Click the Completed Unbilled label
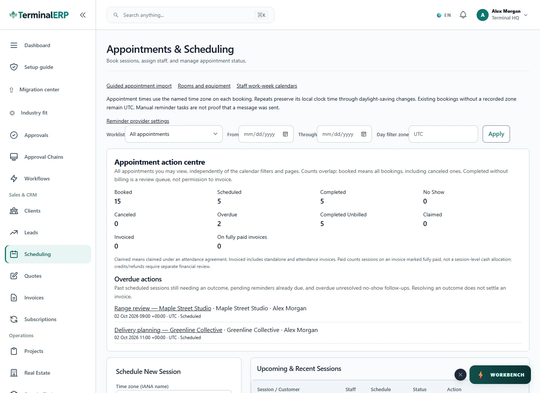 (343, 214)
